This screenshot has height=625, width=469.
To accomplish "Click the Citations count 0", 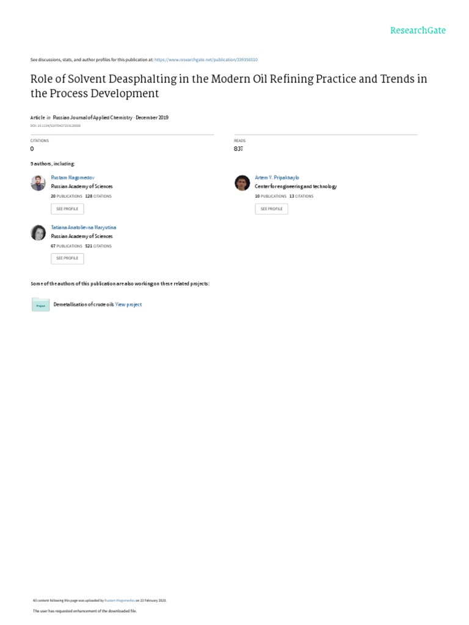I will pos(32,149).
